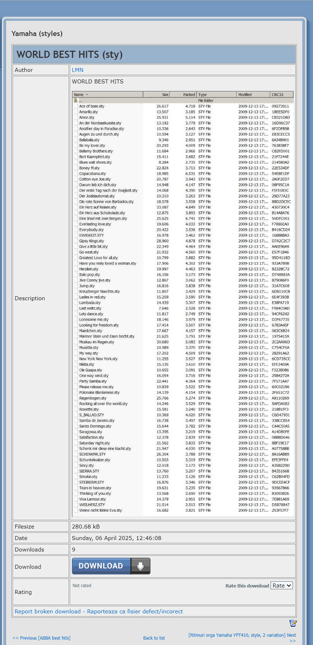Screen dimensions: 313x645
Task: Click the "WORLD BEST HITS (sty)" title
Action: pyautogui.click(x=70, y=54)
